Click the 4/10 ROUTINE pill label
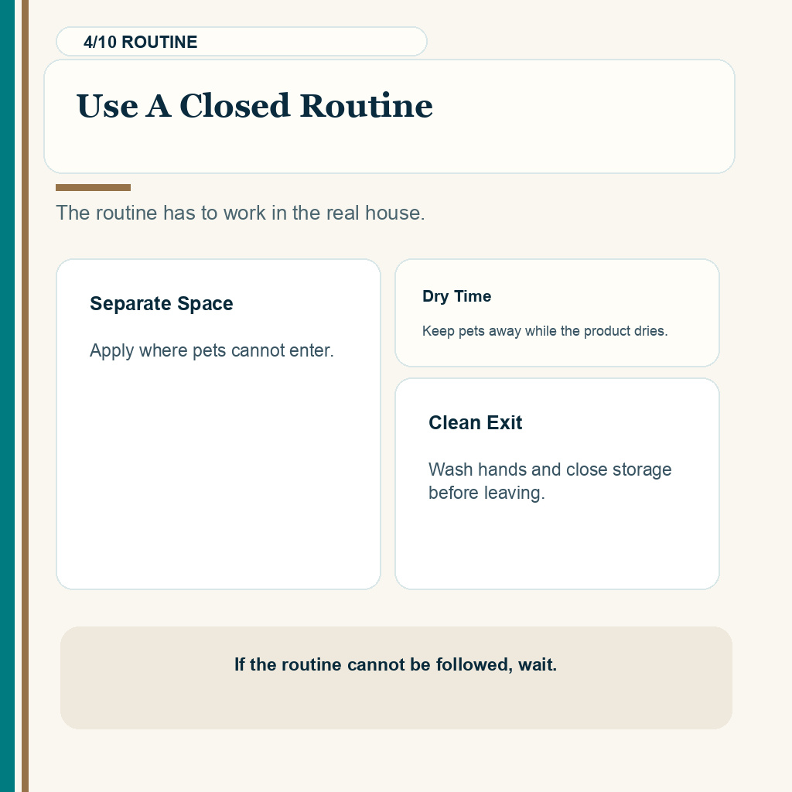Viewport: 792px width, 792px height. [x=241, y=42]
